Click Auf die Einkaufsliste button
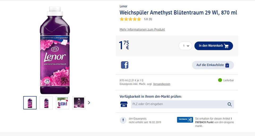 (x=213, y=65)
